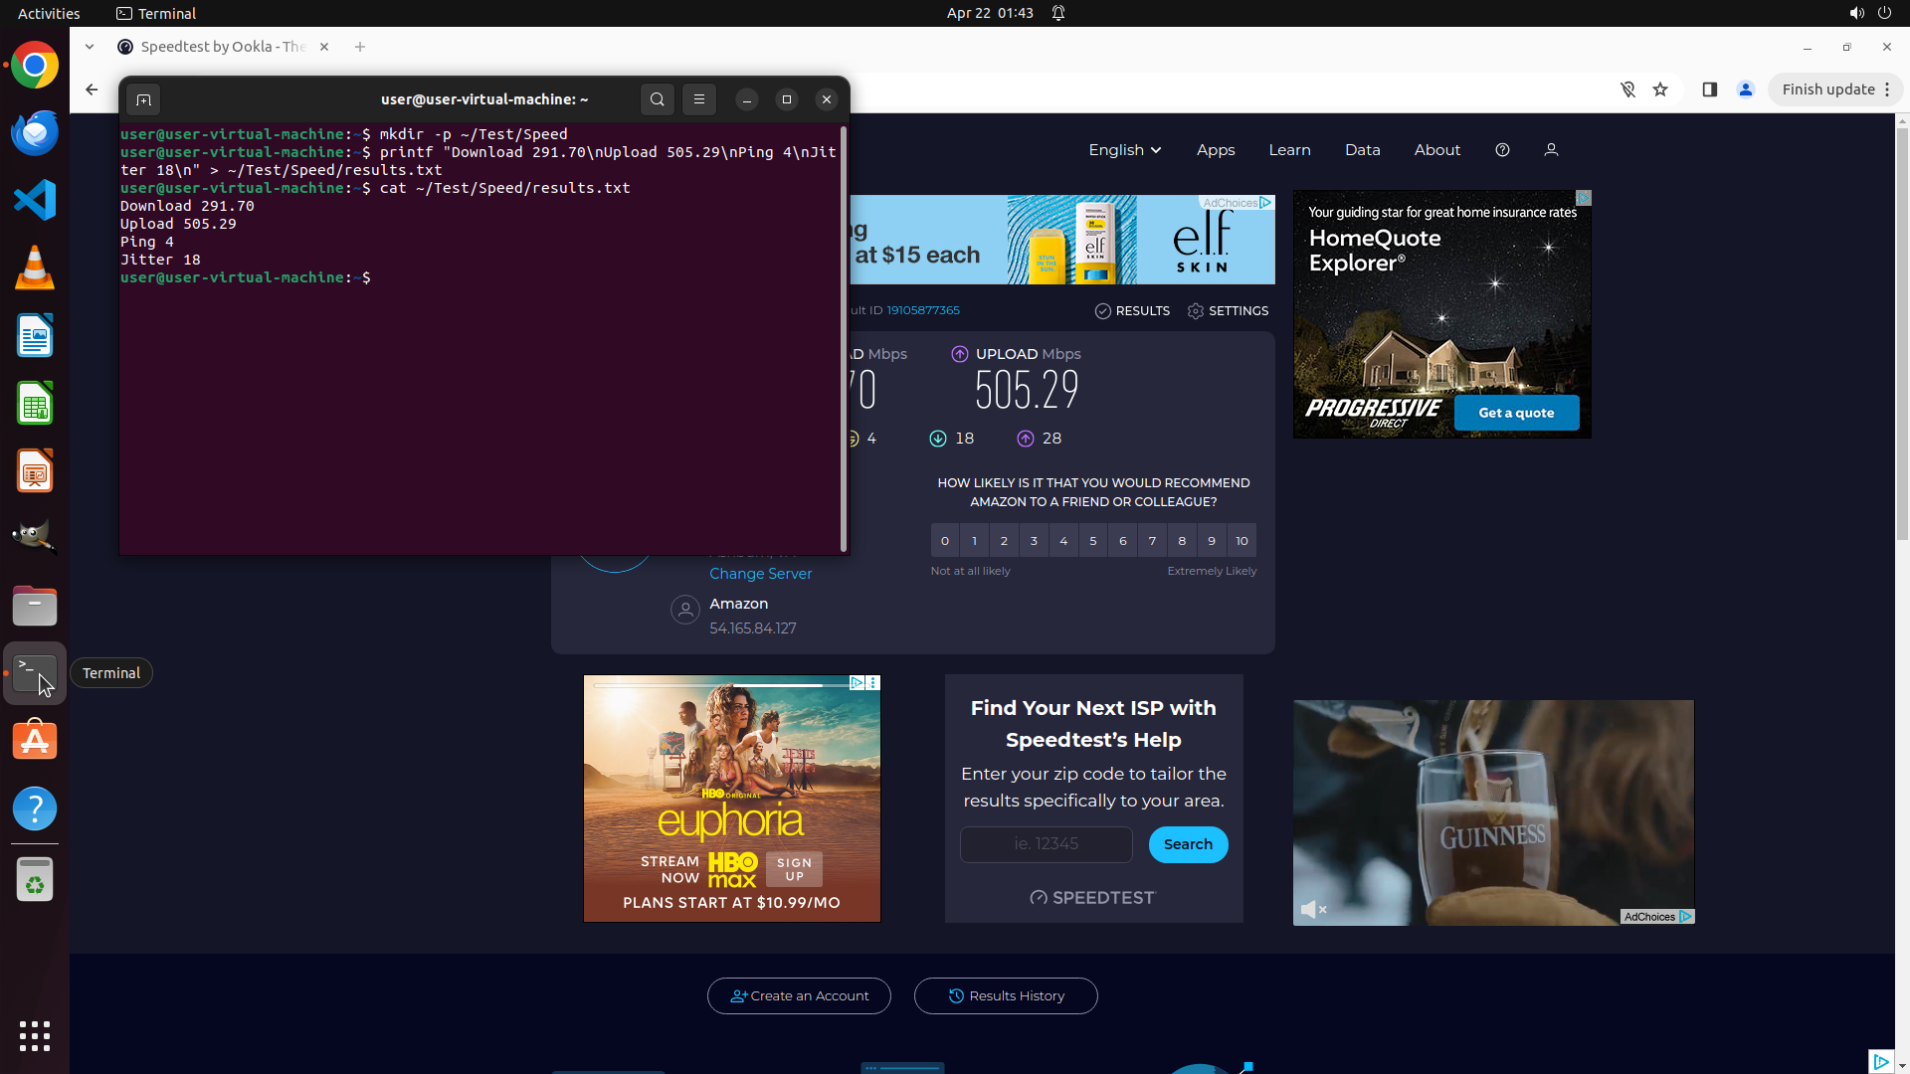Open the terminal hamburger menu
Viewport: 1910px width, 1074px height.
(699, 99)
